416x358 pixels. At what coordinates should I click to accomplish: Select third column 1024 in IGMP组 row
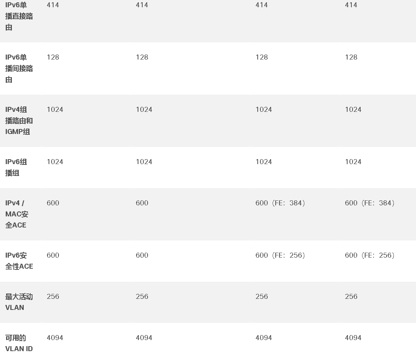coord(264,110)
